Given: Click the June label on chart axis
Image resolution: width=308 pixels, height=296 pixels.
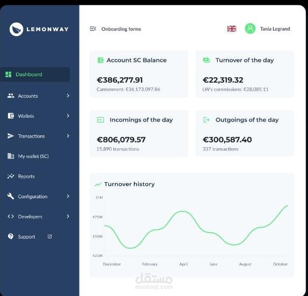Looking at the screenshot, I should (x=213, y=264).
